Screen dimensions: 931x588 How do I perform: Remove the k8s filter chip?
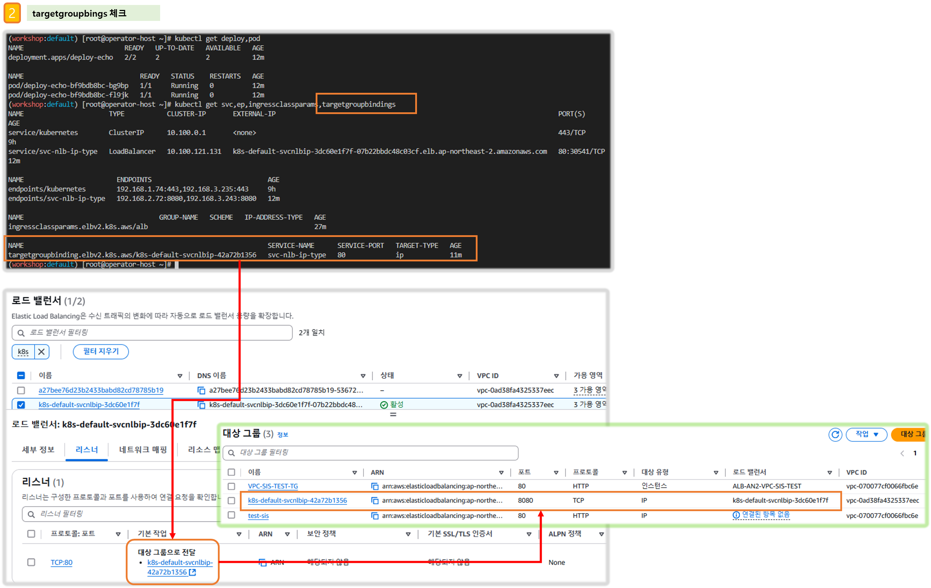tap(42, 352)
